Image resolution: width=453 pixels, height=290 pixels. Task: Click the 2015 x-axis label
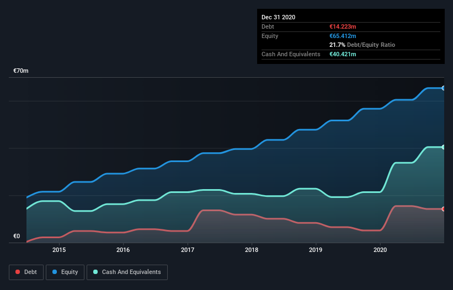point(59,250)
